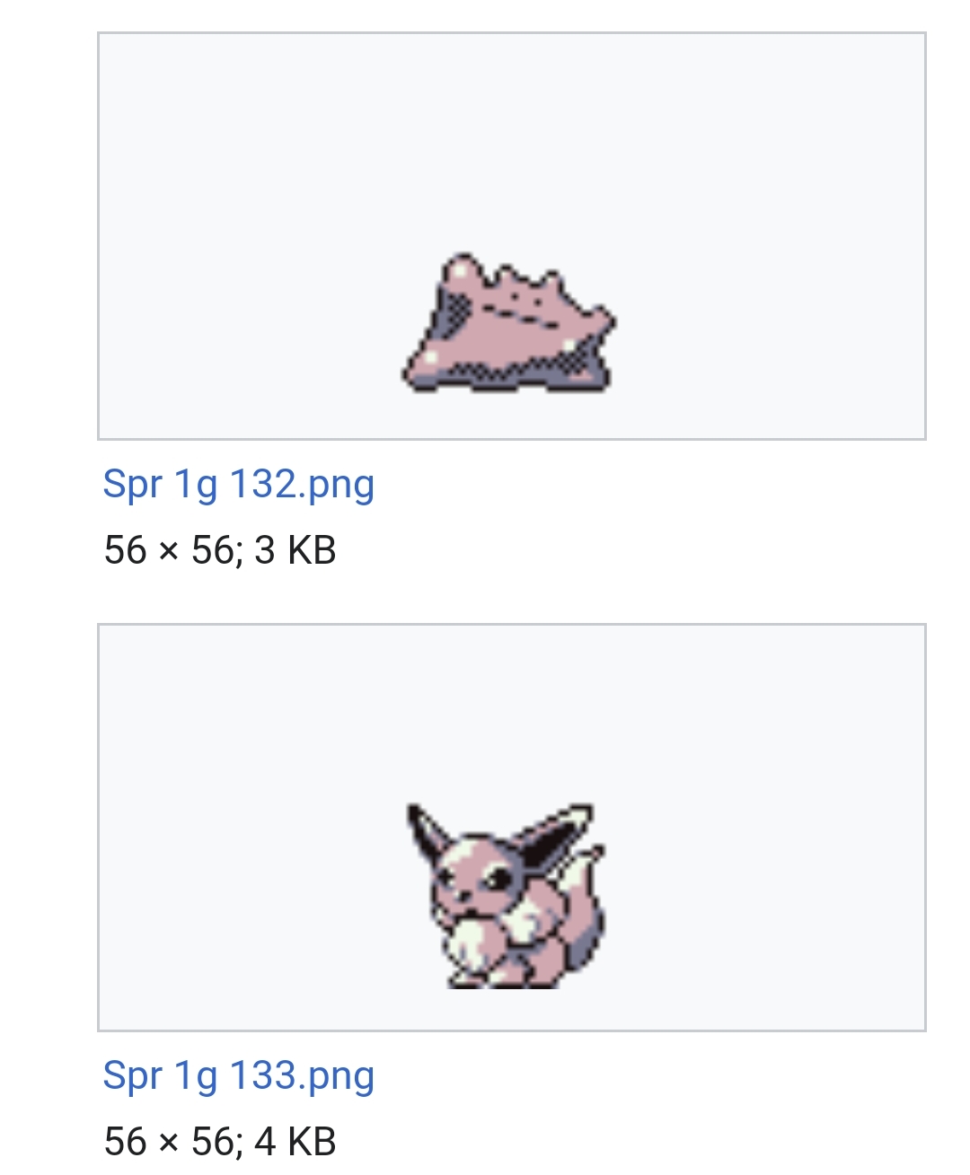Viewport: 970px width, 1175px height.
Task: Click the number 132 in the first filename
Action: click(x=264, y=483)
